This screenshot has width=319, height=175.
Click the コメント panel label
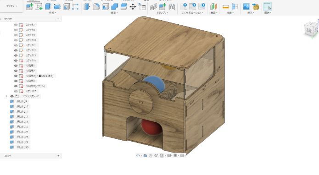[8, 156]
